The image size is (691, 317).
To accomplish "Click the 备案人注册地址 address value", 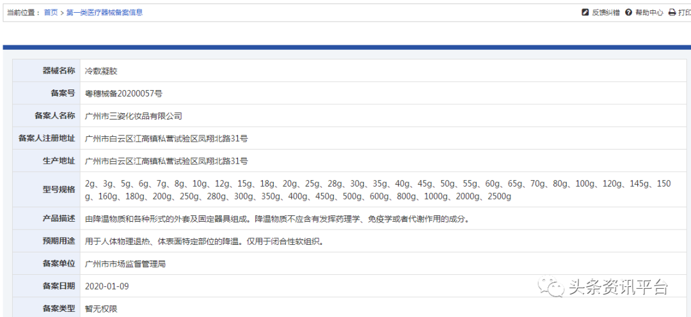I will 166,139.
